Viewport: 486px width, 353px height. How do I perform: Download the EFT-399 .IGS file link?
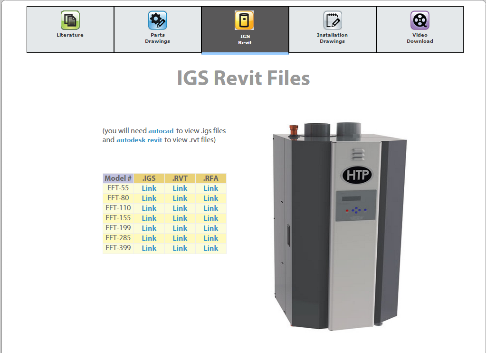[149, 248]
